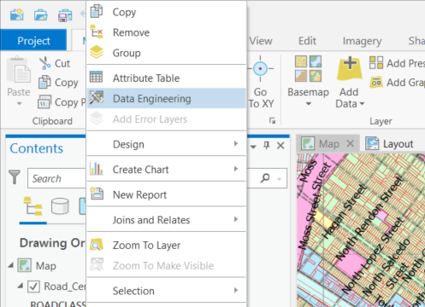
Task: Click the ribbon Copy button in Clipboard group
Action: pyautogui.click(x=58, y=83)
